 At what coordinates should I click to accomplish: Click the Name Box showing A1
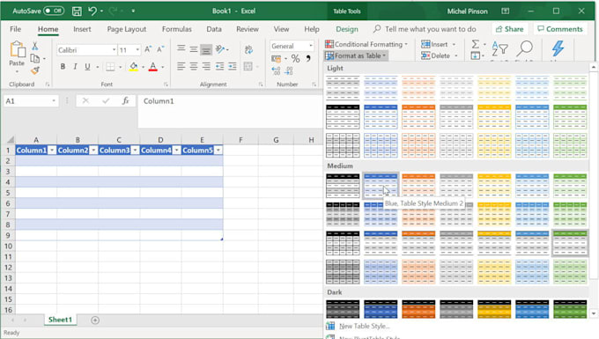pos(31,100)
